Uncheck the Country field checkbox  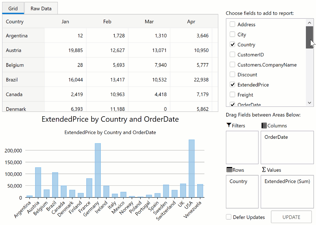(x=232, y=44)
